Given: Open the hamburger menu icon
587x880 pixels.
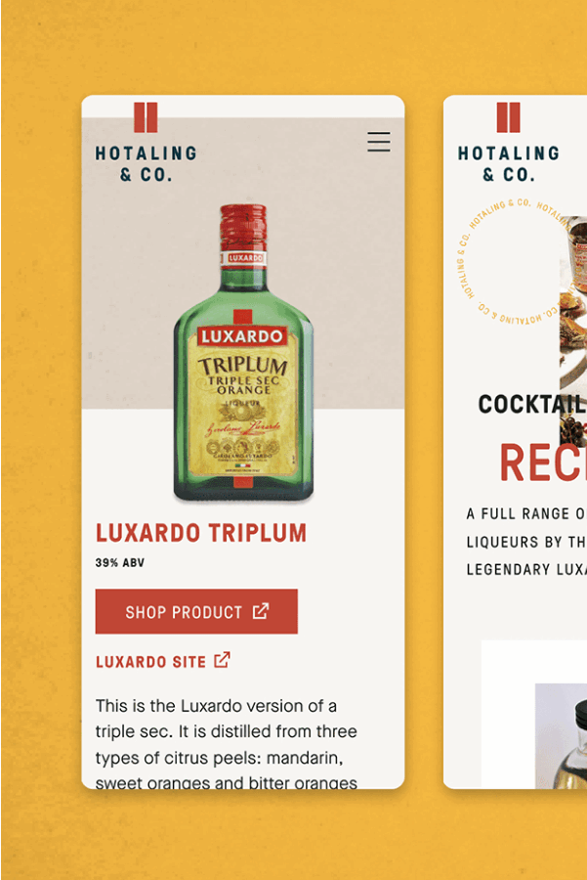Looking at the screenshot, I should point(379,142).
